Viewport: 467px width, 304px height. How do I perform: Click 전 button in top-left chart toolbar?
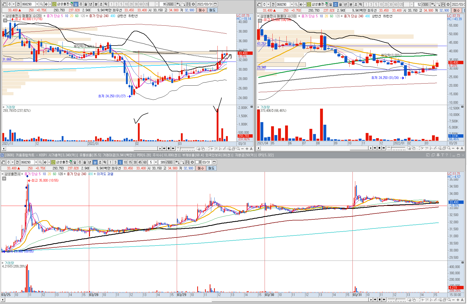click(18, 4)
